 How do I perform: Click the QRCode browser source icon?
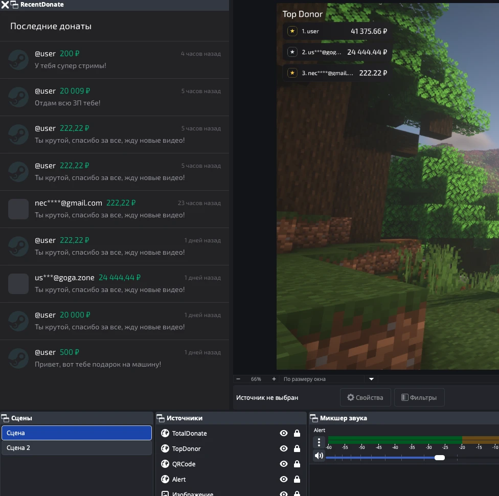pos(165,464)
